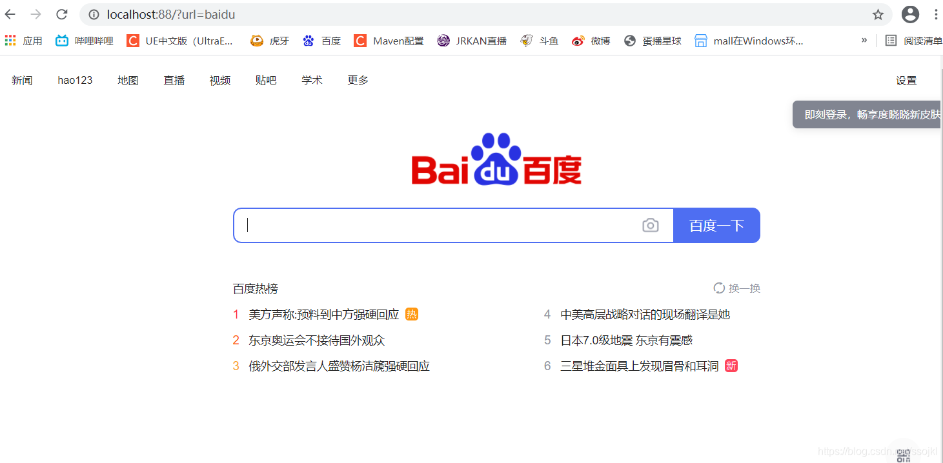Open 美方声称:预料到中方强硬回应 headline

[x=324, y=315]
